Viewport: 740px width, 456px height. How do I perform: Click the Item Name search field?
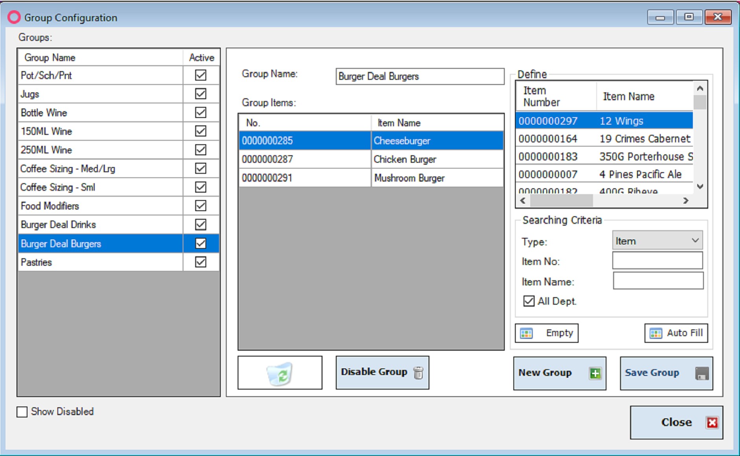point(658,281)
